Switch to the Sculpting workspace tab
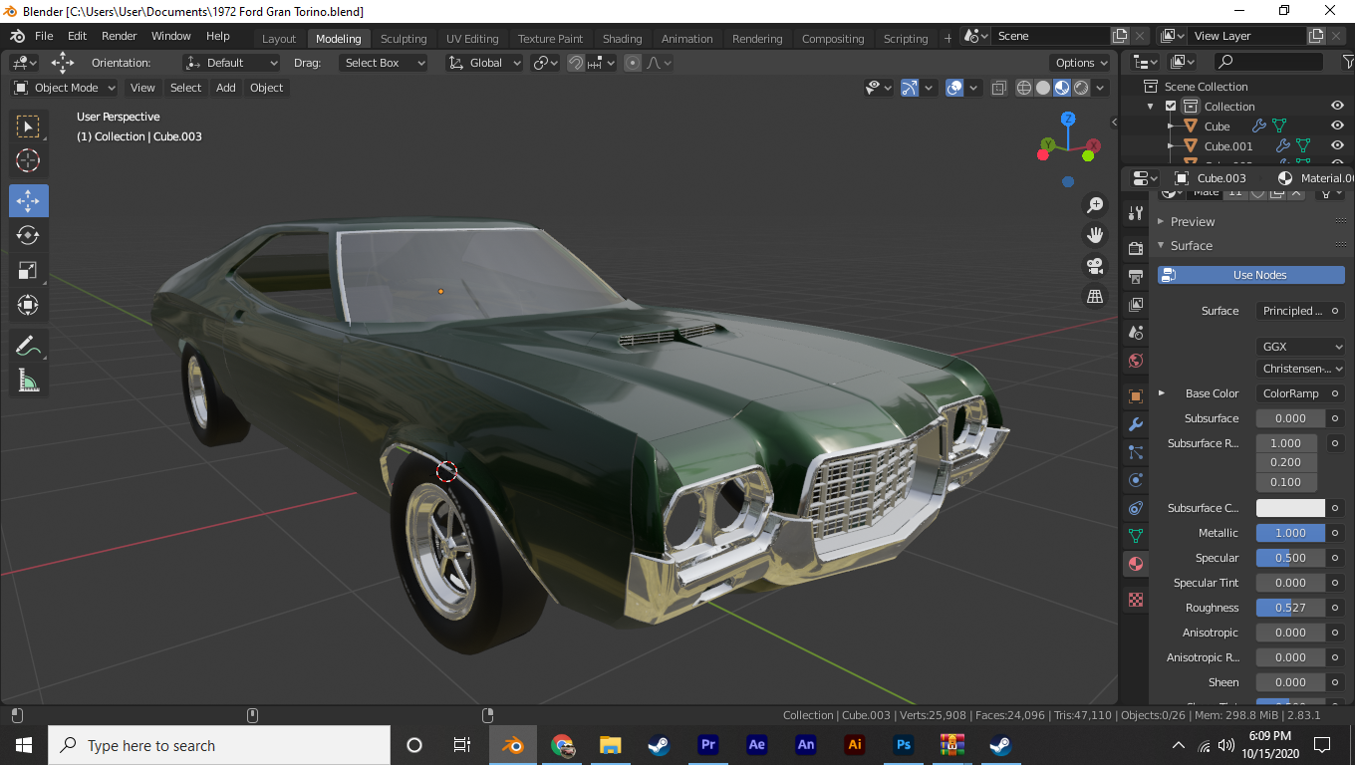The height and width of the screenshot is (765, 1355). (x=404, y=39)
